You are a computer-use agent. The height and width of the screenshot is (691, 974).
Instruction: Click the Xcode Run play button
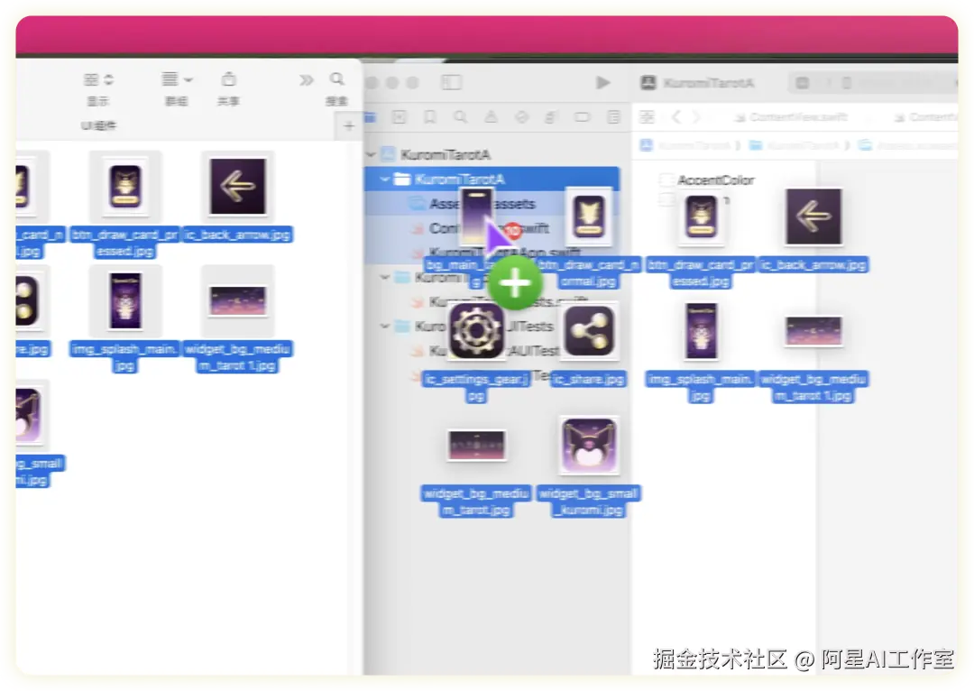click(602, 82)
